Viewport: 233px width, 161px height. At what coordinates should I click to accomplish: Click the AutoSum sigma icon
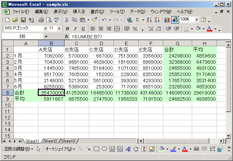tap(138, 20)
